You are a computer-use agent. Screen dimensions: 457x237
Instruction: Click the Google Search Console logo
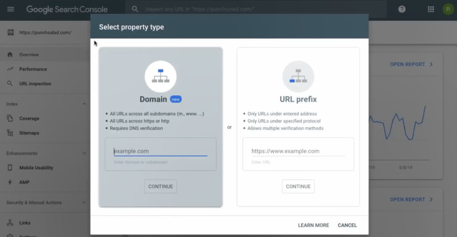pos(67,9)
